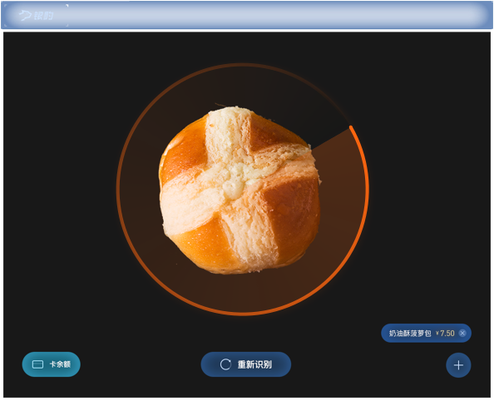
Task: Remove 奶油酥菠萝包 with its x icon
Action: click(x=462, y=334)
